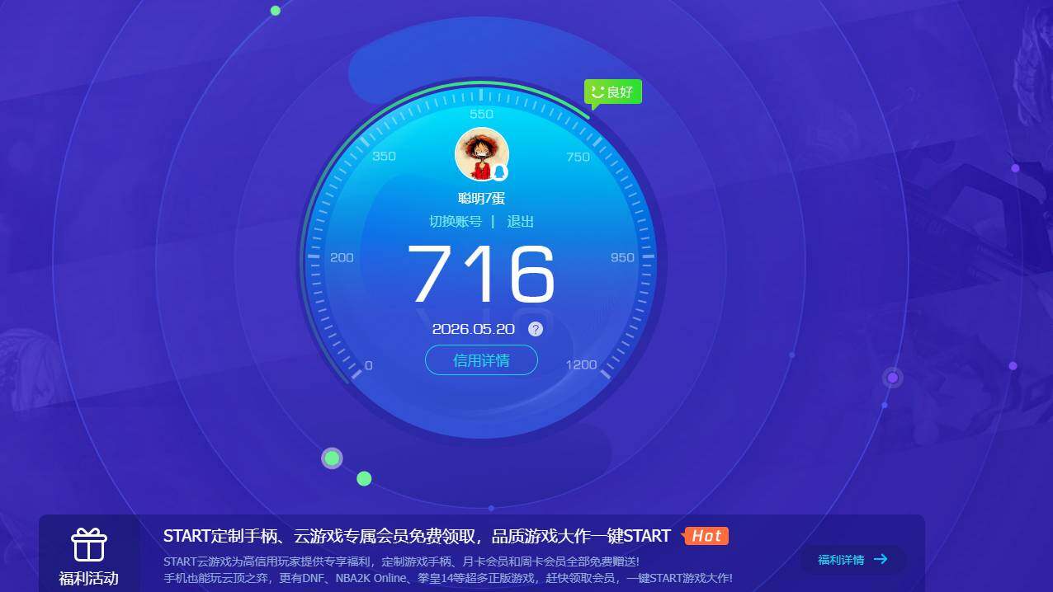Click the 950 gauge scale label
The width and height of the screenshot is (1053, 592).
622,257
